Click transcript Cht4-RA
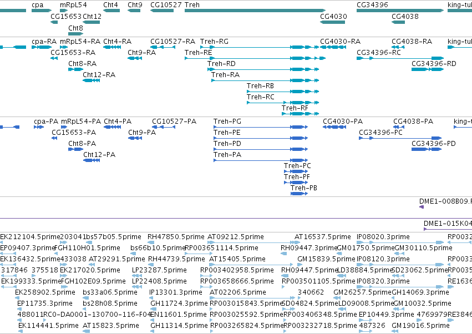The image size is (472, 334). [112, 47]
